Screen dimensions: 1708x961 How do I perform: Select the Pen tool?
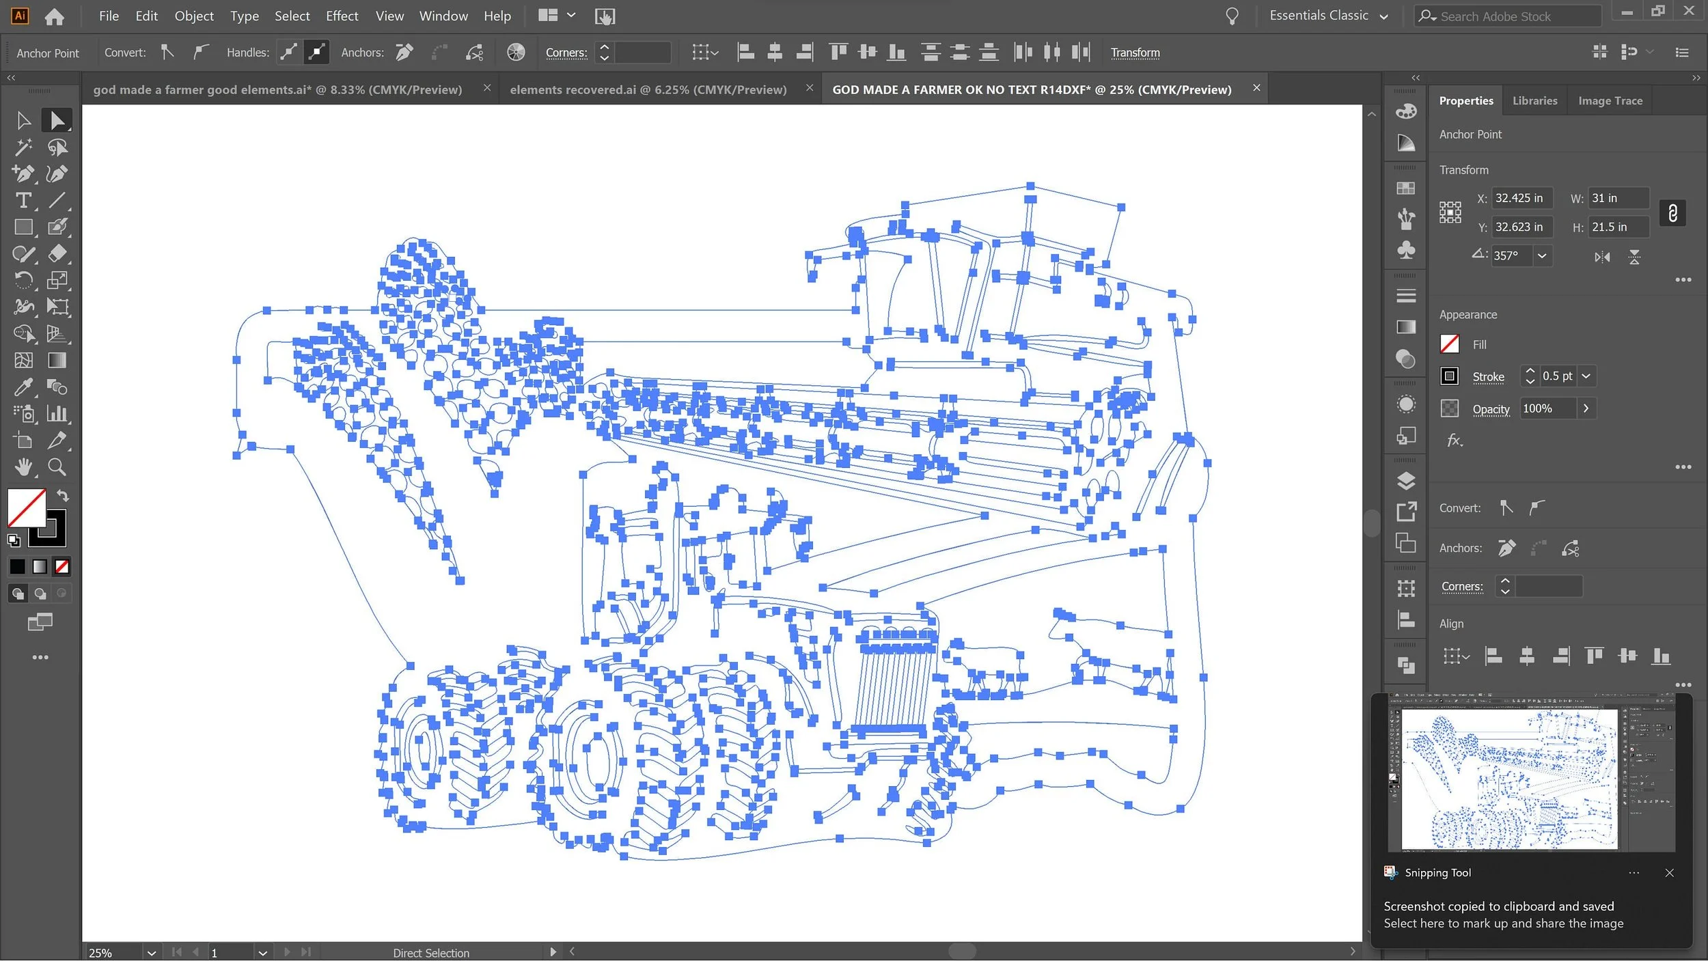(23, 173)
